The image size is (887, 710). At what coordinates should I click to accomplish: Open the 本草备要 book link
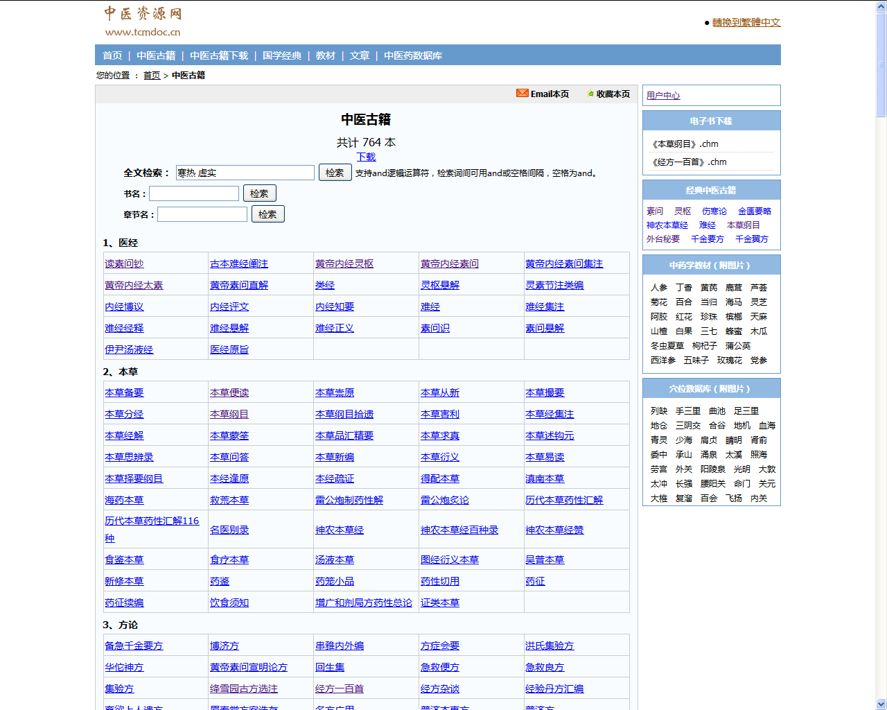coord(124,393)
